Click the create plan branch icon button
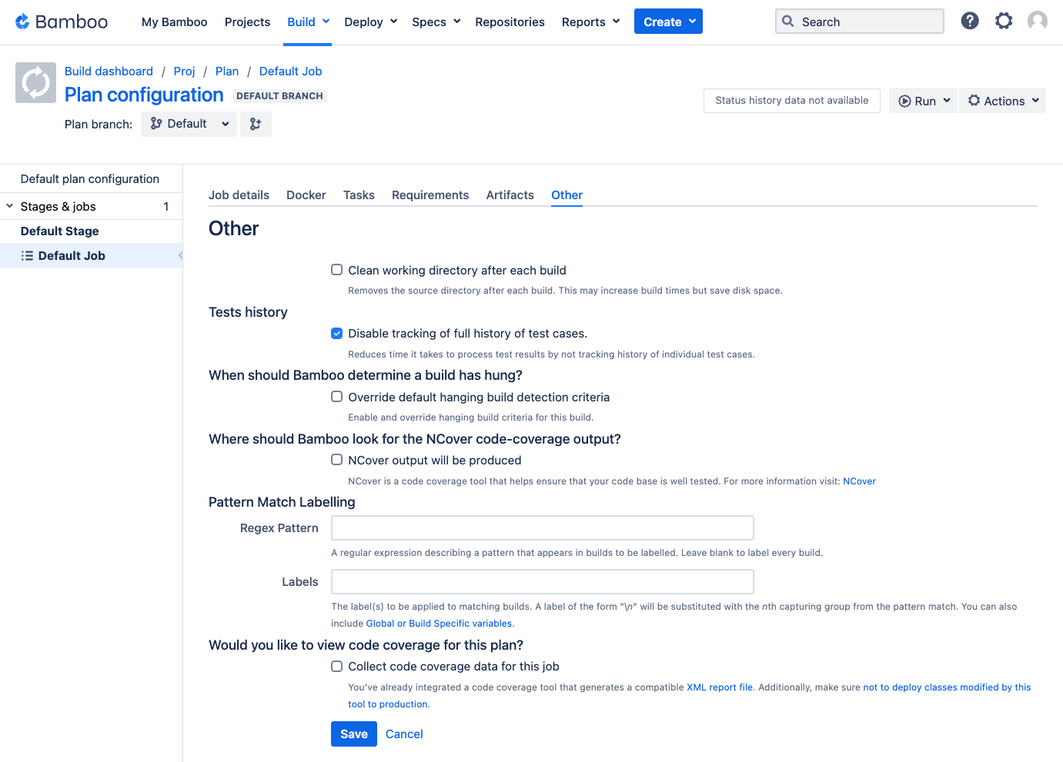The height and width of the screenshot is (762, 1063). click(256, 124)
